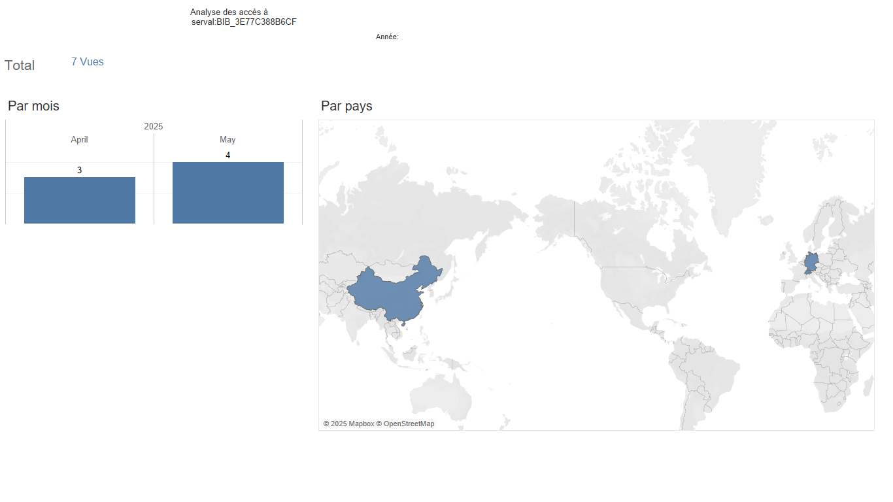The image size is (893, 502).
Task: Click the Par mois title
Action: [33, 106]
